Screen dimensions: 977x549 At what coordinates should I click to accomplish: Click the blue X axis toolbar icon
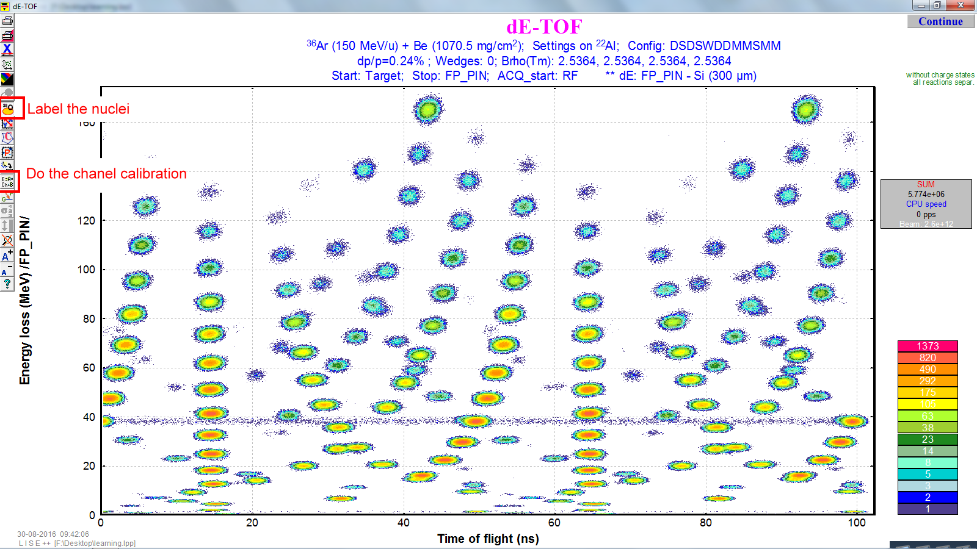[x=7, y=49]
